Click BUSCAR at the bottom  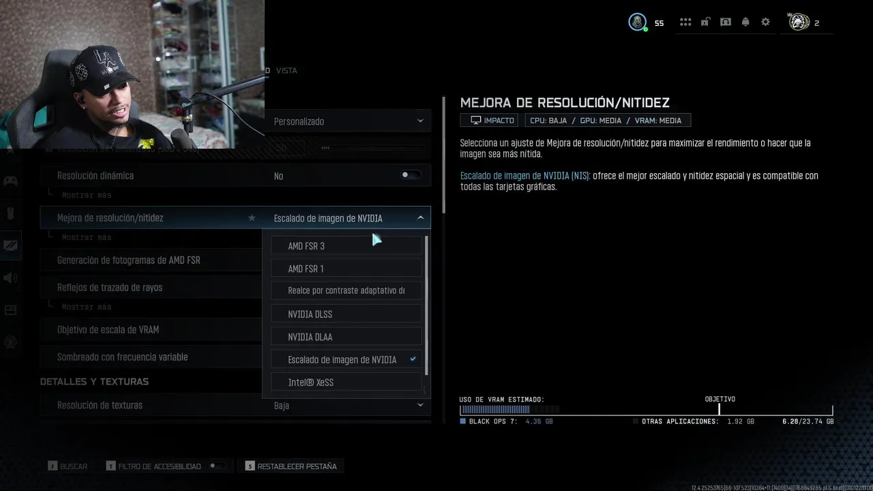[74, 466]
